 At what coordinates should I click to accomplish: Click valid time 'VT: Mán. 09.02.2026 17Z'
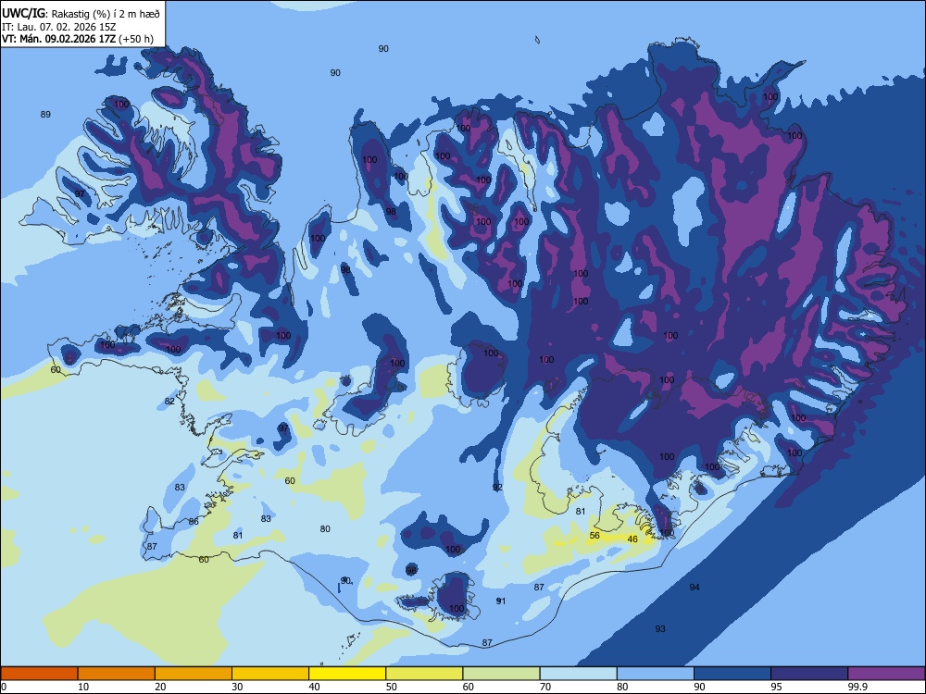click(x=58, y=39)
